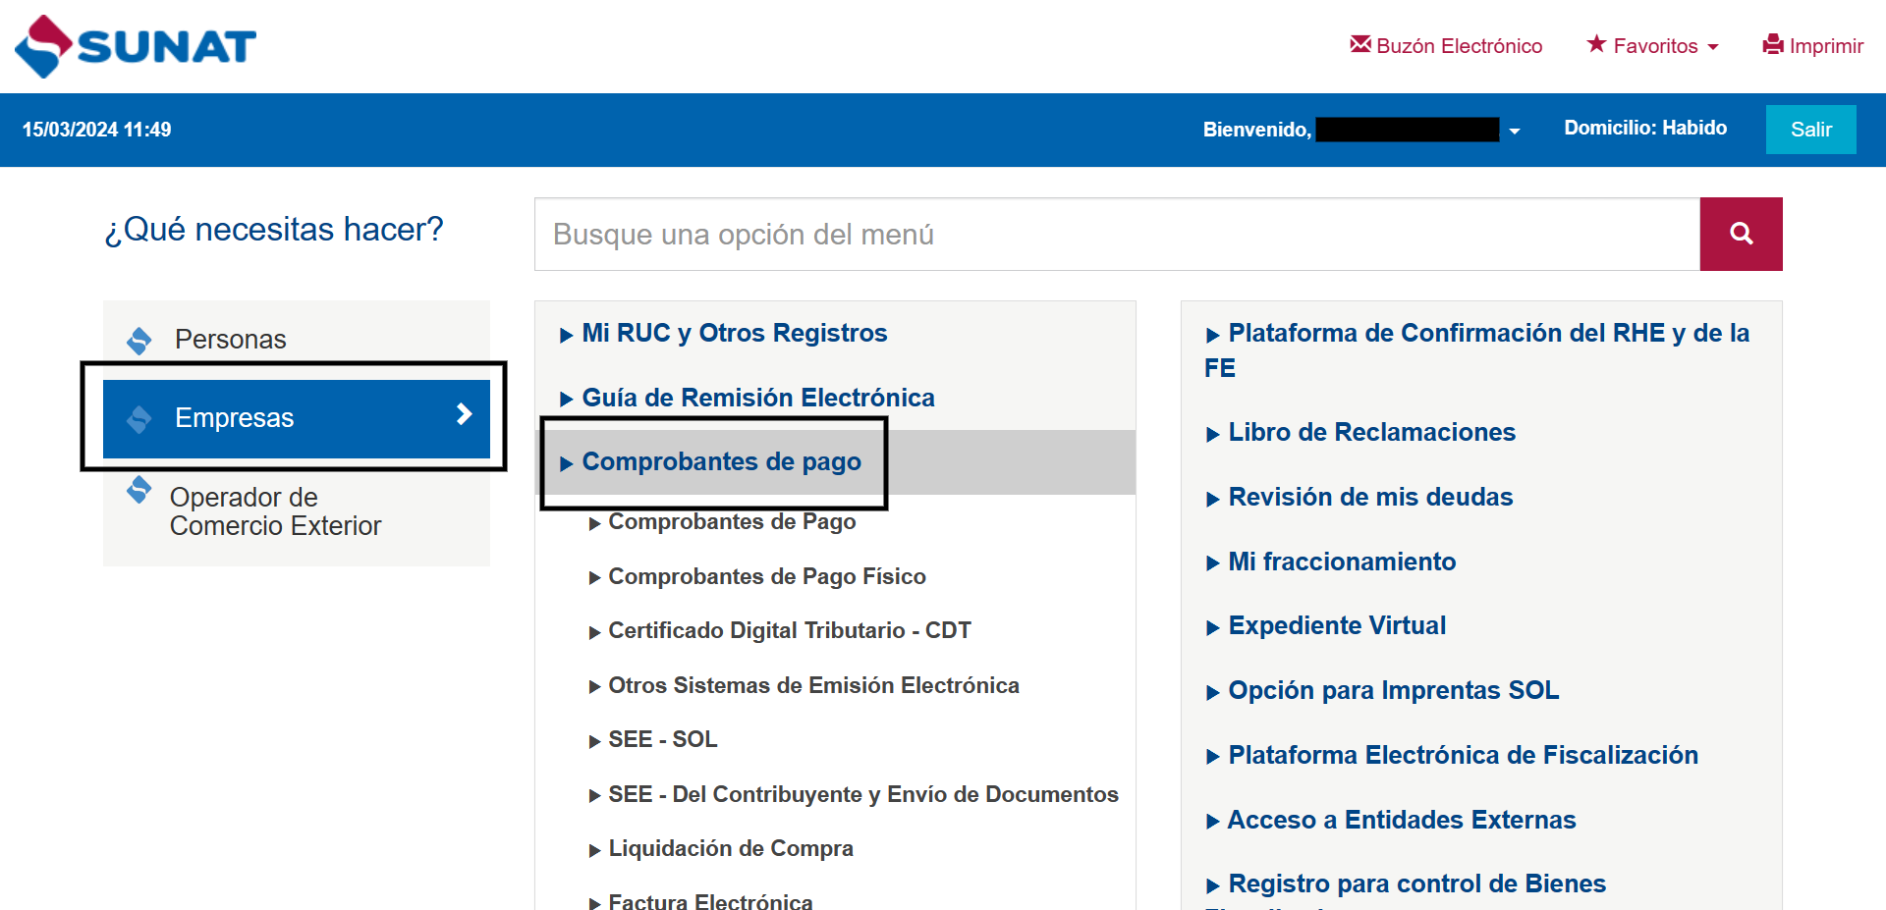Expand Expediente Virtual
Image resolution: width=1886 pixels, height=910 pixels.
click(1326, 626)
